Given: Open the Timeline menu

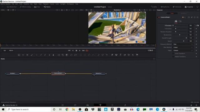Looking at the screenshot, I should click(26, 4).
